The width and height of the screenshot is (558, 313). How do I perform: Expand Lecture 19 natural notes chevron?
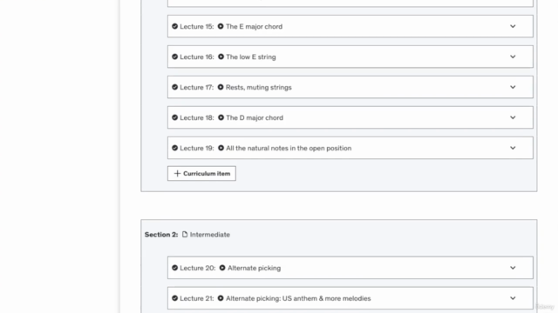513,148
